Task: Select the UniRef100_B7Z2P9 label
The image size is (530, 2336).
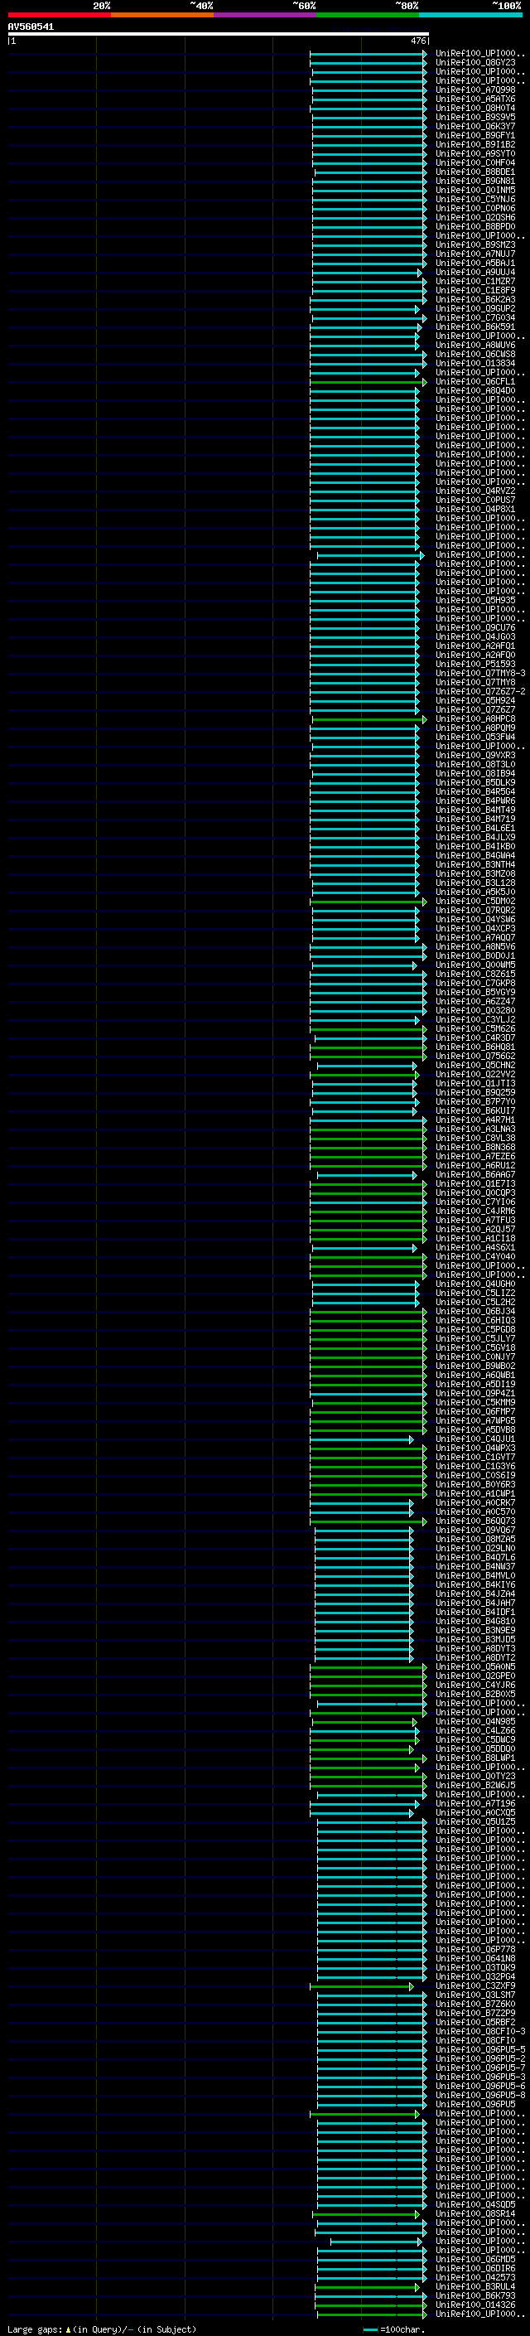Action: coord(475,2013)
